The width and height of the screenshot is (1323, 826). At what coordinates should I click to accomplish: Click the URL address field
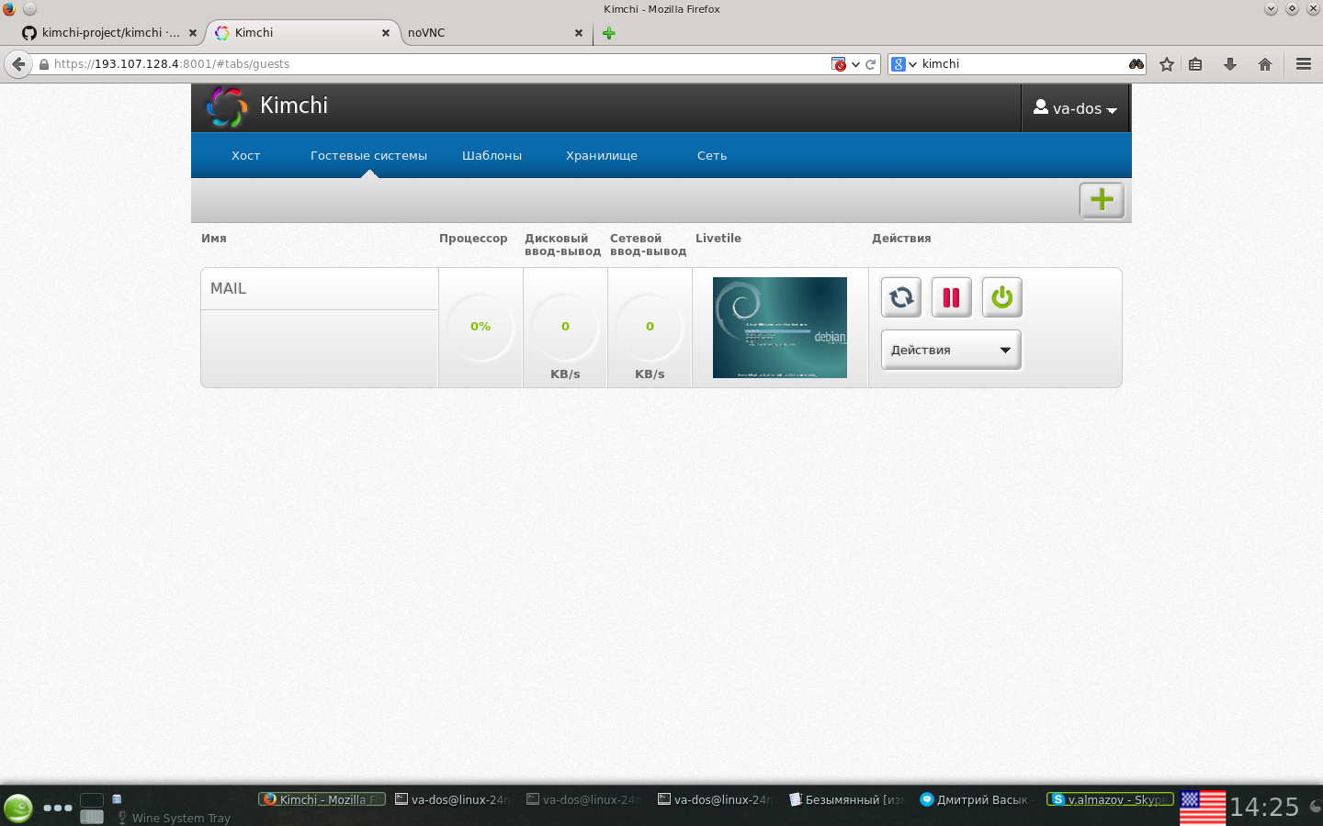pos(441,64)
